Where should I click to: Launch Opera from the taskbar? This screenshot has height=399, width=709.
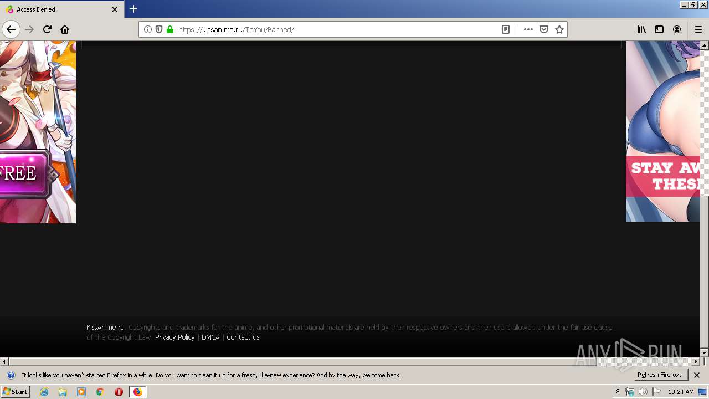[x=119, y=392]
